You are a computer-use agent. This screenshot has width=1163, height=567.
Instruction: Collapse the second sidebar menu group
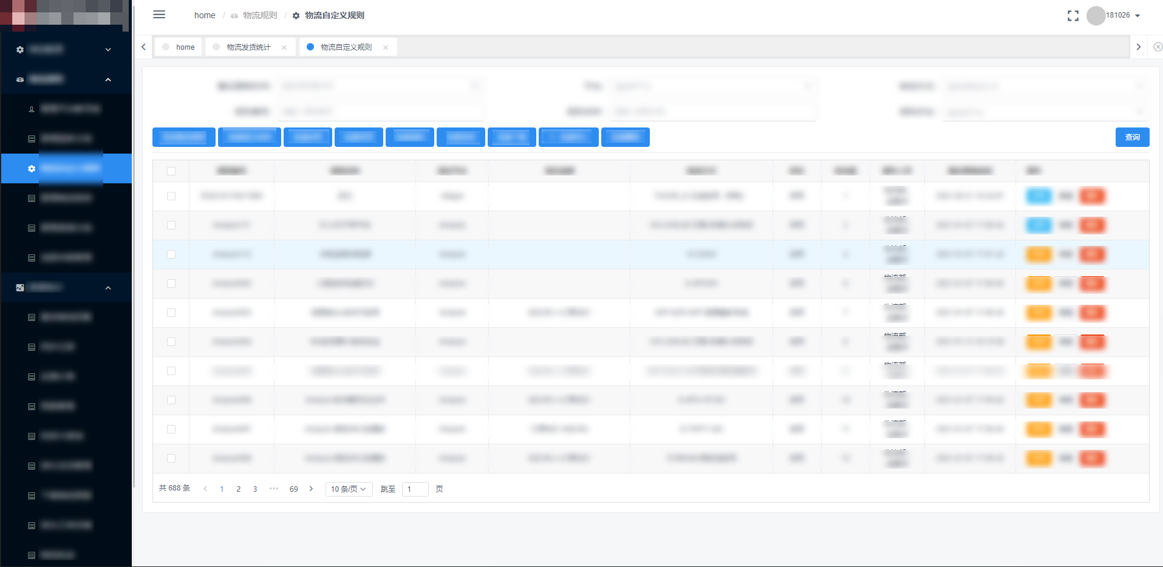[107, 80]
